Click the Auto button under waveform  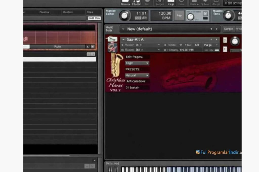57,47
